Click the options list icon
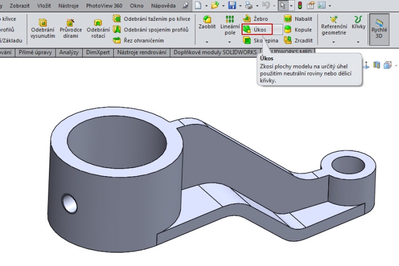The height and width of the screenshot is (266, 399). [x=322, y=5]
